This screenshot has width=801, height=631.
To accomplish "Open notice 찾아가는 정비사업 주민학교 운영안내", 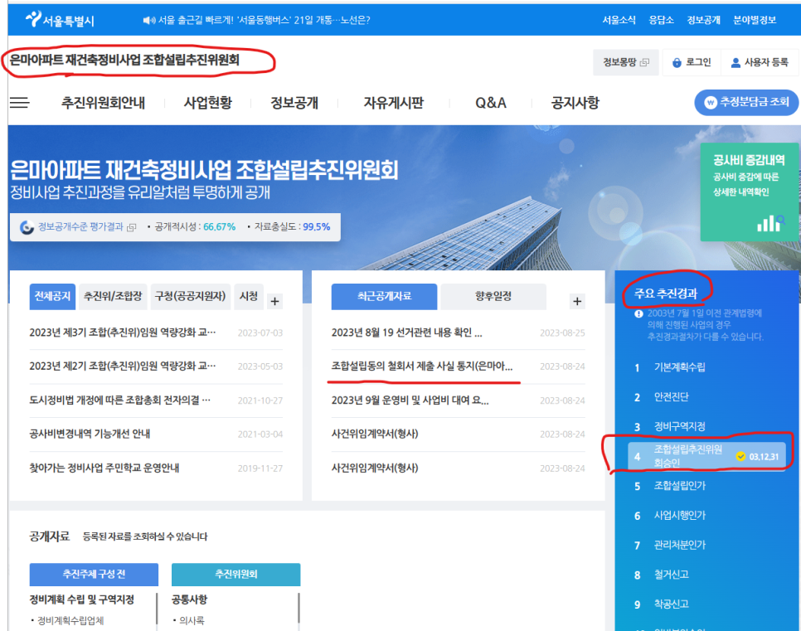I will point(104,468).
